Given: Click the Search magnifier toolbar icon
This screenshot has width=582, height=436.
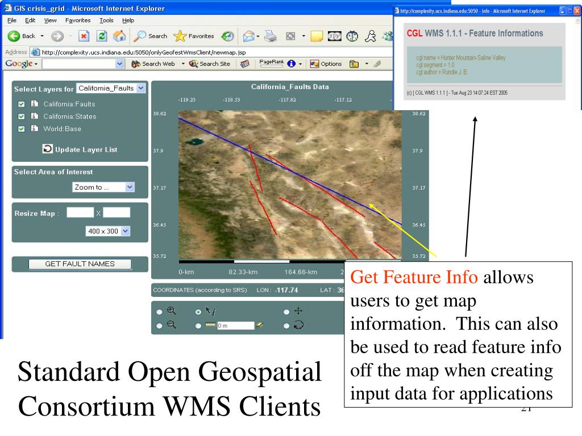Looking at the screenshot, I should pos(140,36).
